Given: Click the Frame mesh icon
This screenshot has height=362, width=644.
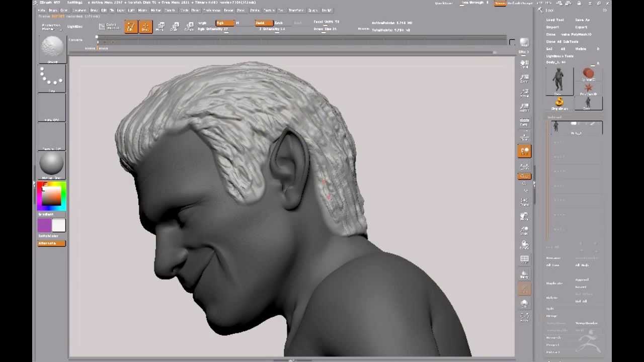Looking at the screenshot, I should tap(524, 202).
